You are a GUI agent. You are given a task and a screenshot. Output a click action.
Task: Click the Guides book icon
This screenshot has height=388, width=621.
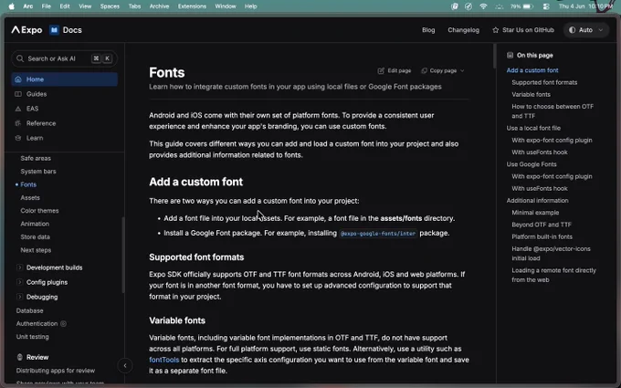18,94
